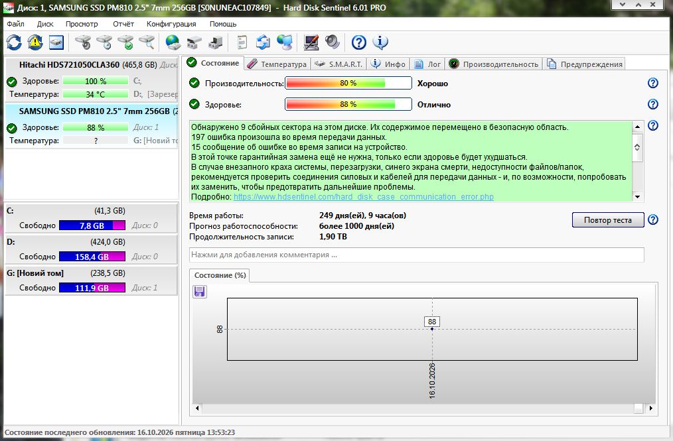Click the monitor with screwdriver configuration icon
This screenshot has height=441, width=673.
[311, 42]
